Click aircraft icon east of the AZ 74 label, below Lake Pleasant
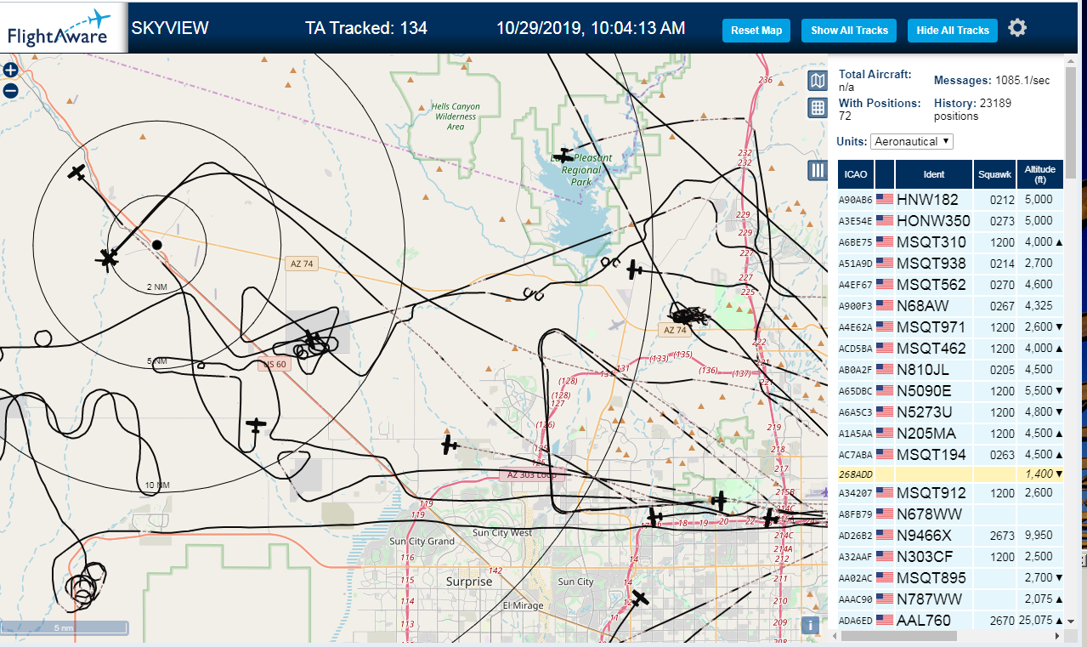The image size is (1087, 647). tap(635, 270)
